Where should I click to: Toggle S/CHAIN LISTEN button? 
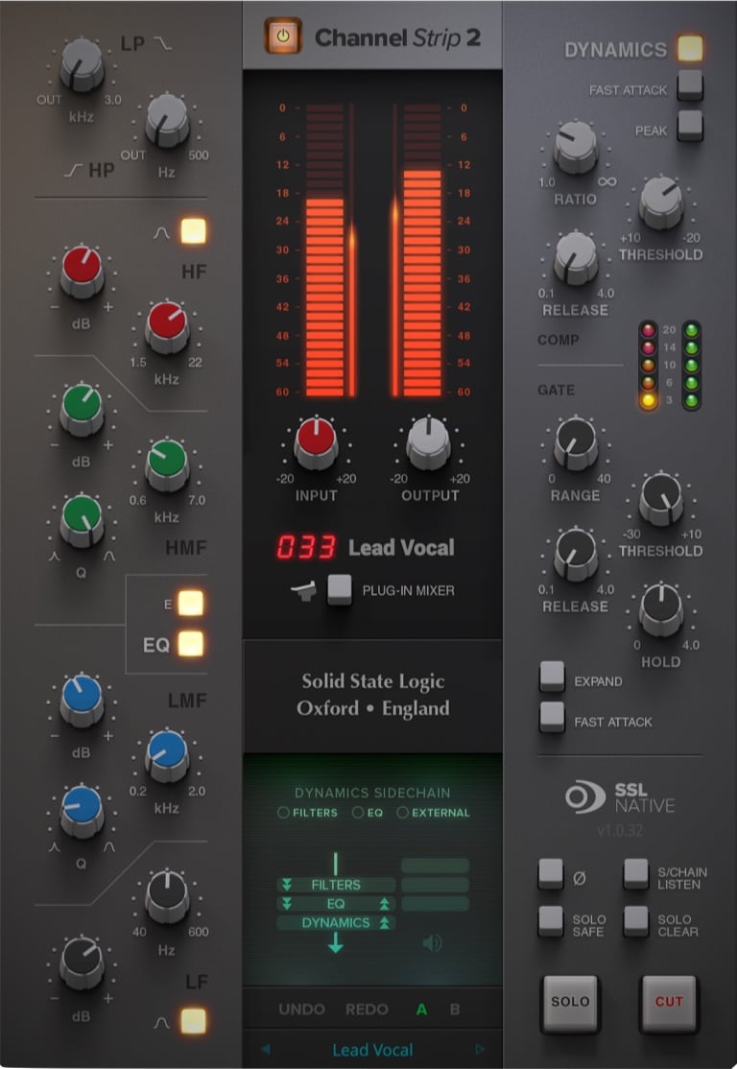pos(636,874)
